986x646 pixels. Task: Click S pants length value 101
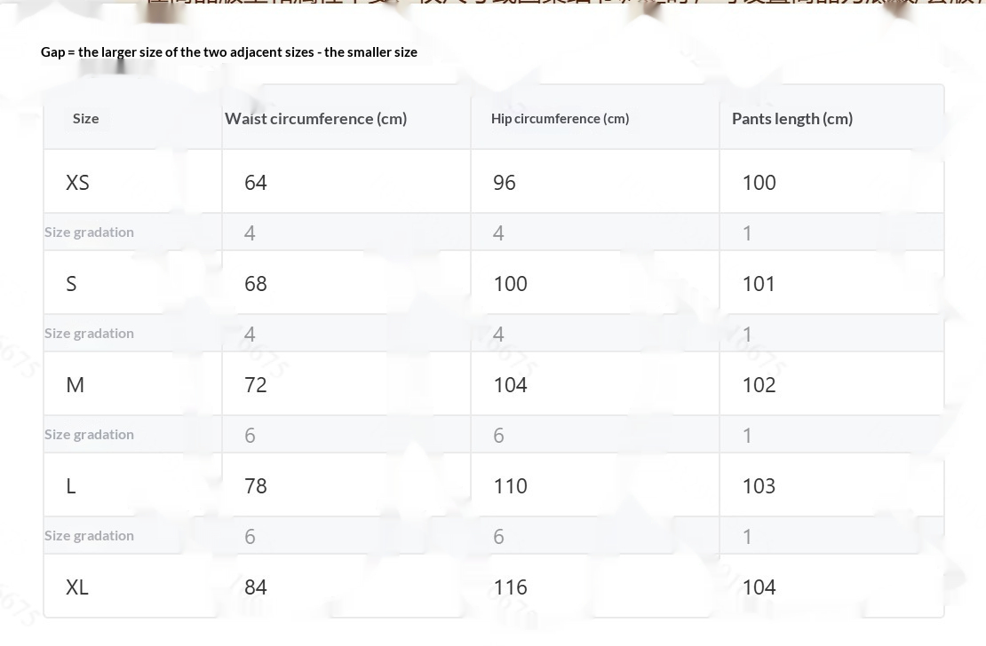(x=759, y=283)
